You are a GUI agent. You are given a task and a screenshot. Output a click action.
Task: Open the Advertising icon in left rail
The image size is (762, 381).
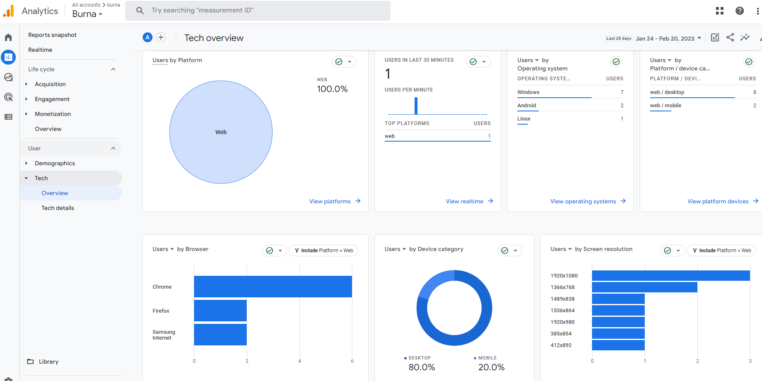8,97
